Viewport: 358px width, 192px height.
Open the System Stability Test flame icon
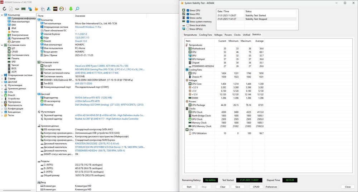coord(36,9)
